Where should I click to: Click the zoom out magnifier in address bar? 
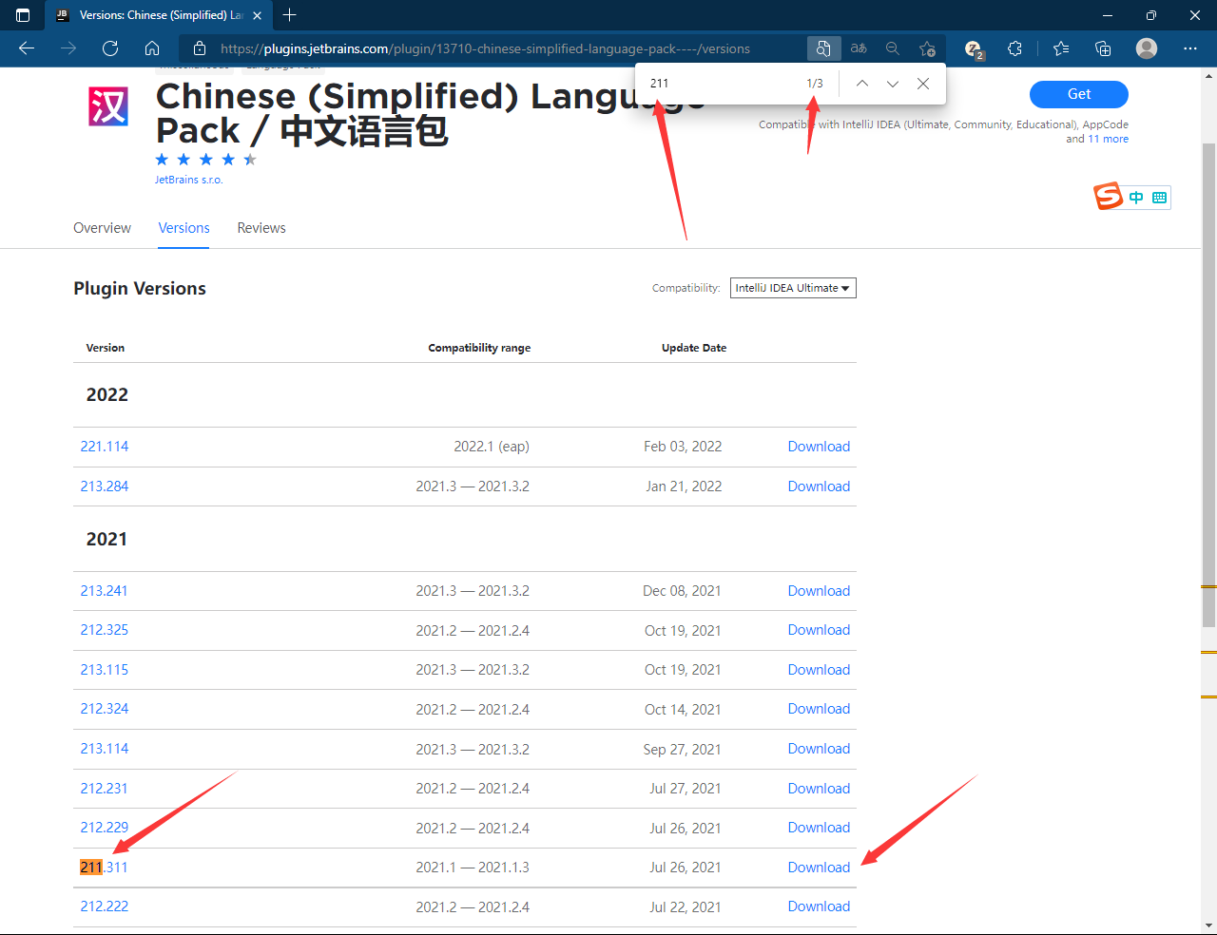tap(893, 48)
